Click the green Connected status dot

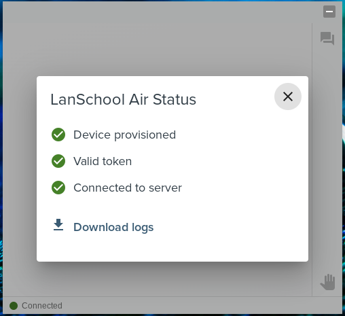coord(14,306)
